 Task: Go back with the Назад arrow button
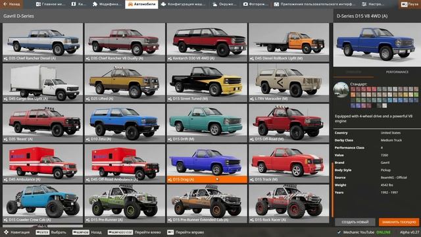point(11,4)
